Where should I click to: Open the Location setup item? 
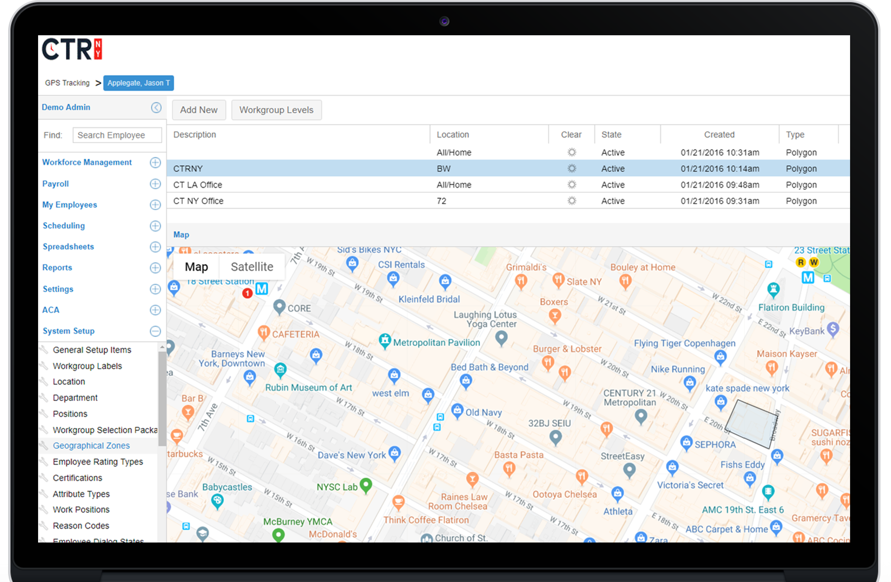(69, 382)
